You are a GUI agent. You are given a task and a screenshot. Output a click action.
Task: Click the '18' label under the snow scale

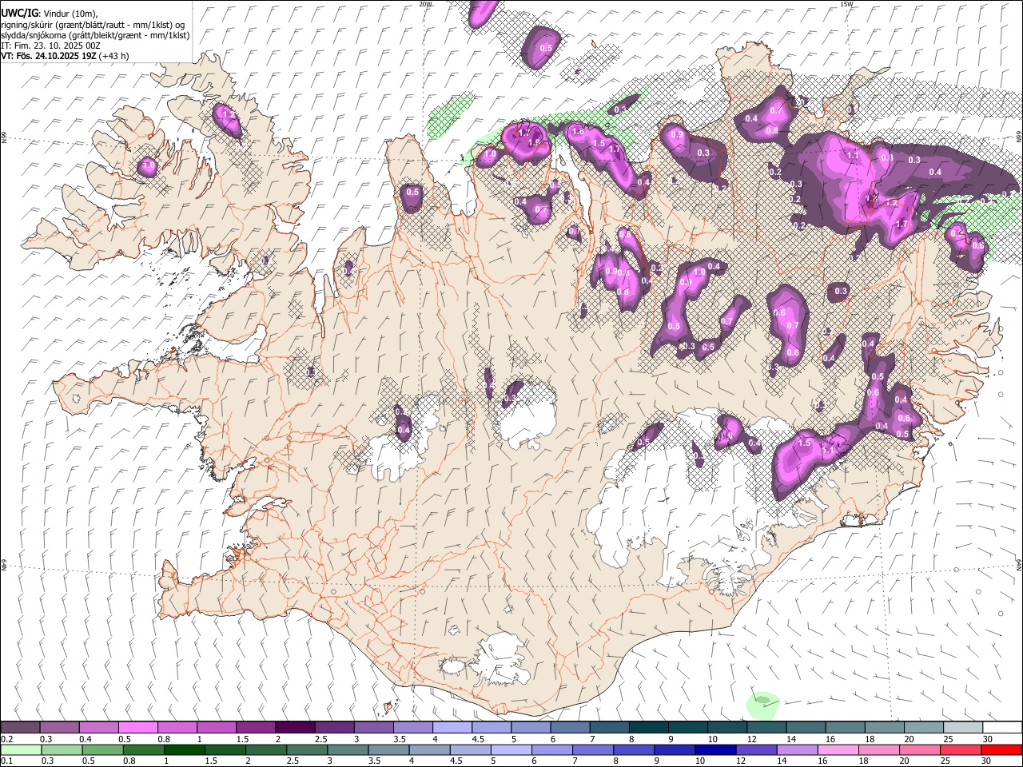coord(870,739)
